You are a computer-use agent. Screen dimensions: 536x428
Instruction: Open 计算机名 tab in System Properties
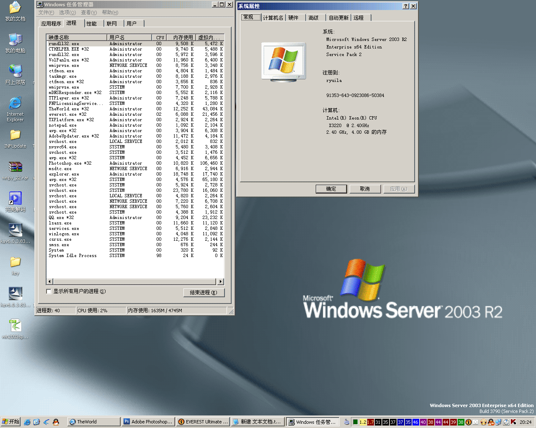click(273, 18)
